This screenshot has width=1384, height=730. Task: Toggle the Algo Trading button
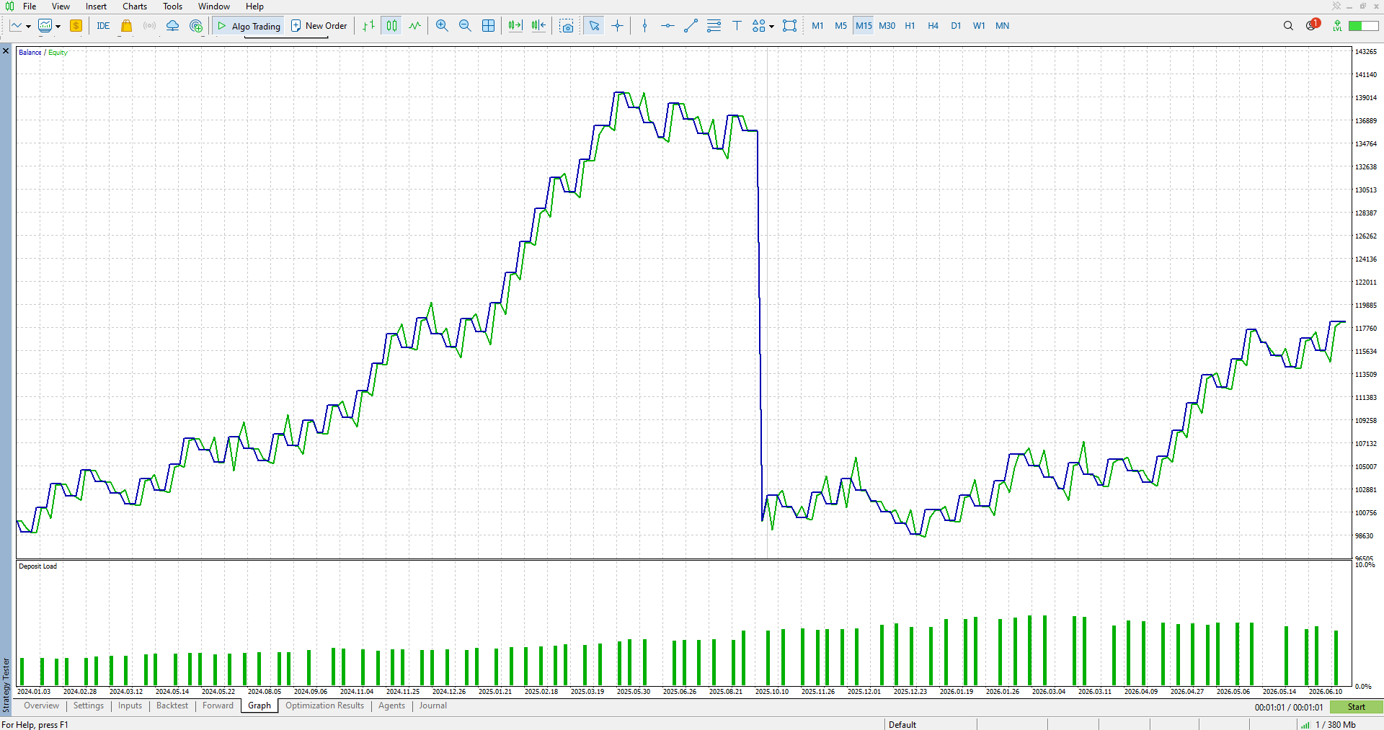249,26
